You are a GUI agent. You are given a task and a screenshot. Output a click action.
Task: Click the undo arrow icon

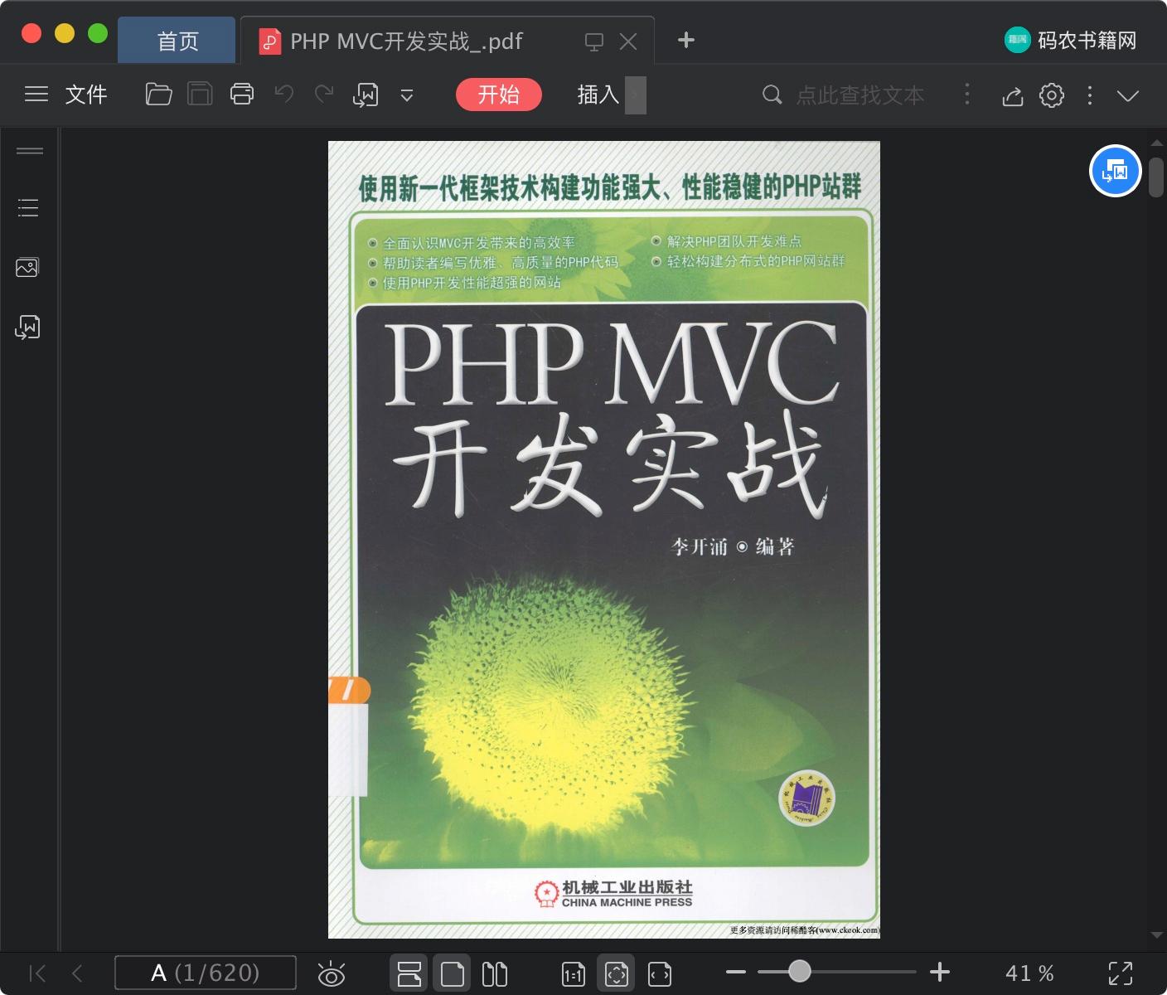click(x=284, y=94)
